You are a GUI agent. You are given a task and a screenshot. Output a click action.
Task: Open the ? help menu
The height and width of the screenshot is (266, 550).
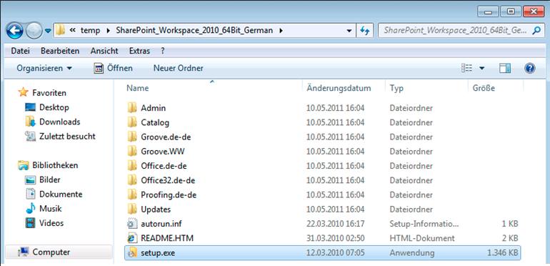162,51
